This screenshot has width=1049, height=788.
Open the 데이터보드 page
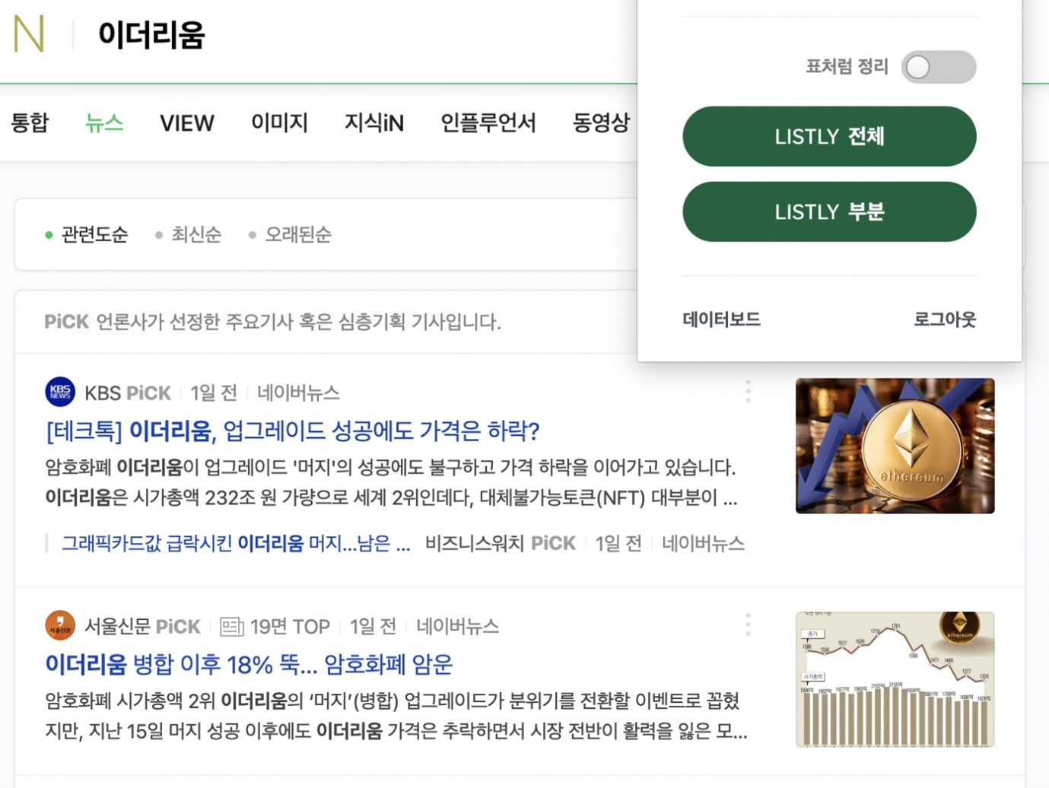tap(720, 319)
